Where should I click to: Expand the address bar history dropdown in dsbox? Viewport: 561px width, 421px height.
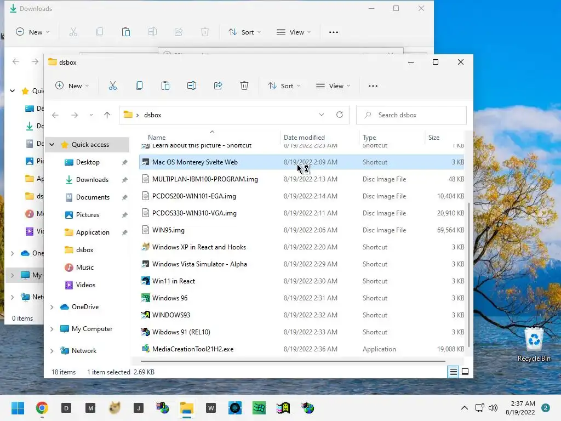pos(321,115)
